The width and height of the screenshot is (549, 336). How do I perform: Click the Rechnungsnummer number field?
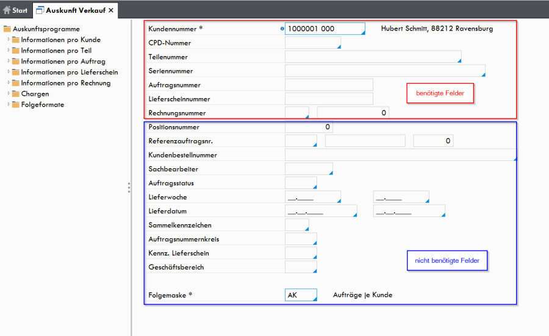tap(353, 113)
